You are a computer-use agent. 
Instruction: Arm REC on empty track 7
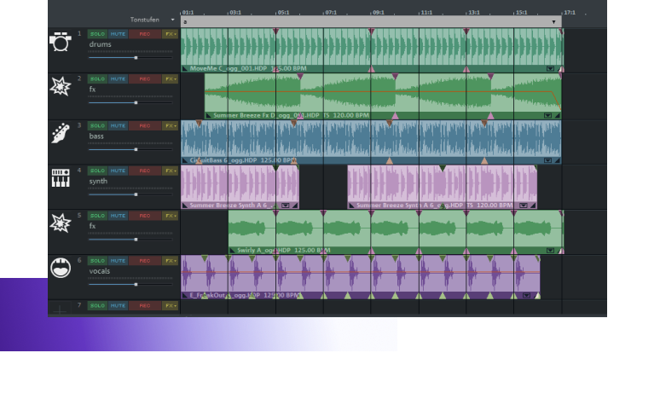[x=144, y=305]
